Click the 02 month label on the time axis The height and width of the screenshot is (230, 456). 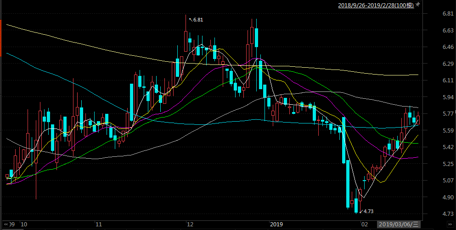(x=365, y=224)
